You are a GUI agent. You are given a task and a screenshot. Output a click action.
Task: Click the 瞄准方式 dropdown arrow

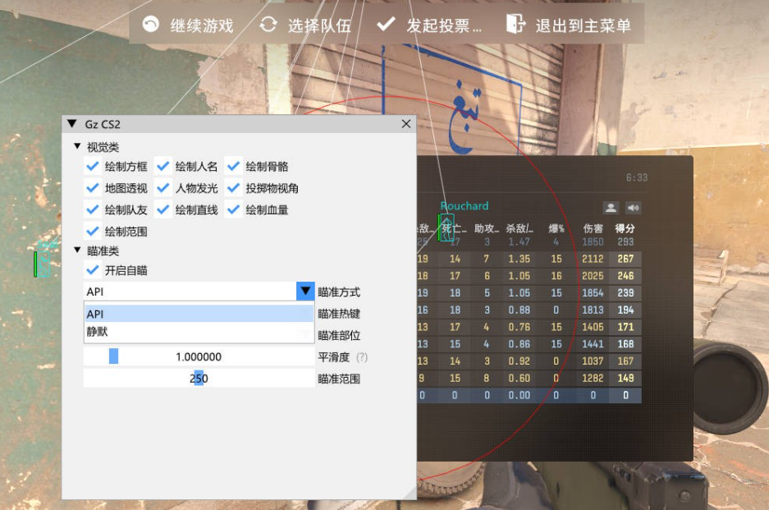click(x=305, y=292)
